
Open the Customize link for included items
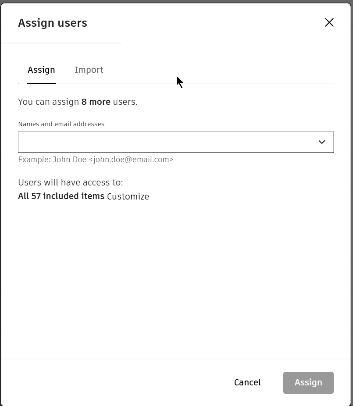click(x=128, y=196)
